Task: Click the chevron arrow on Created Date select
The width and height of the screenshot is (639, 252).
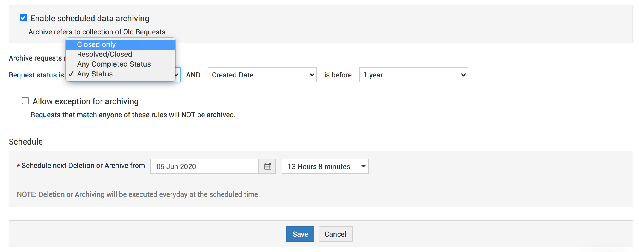Action: tap(312, 75)
